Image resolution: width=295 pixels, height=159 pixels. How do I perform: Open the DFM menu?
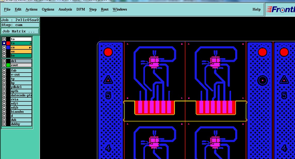[80, 9]
